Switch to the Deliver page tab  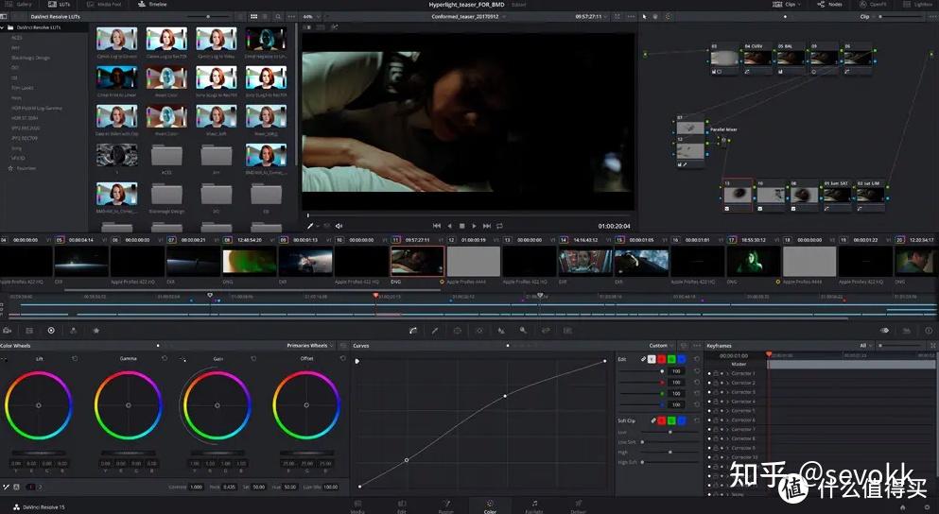click(577, 507)
